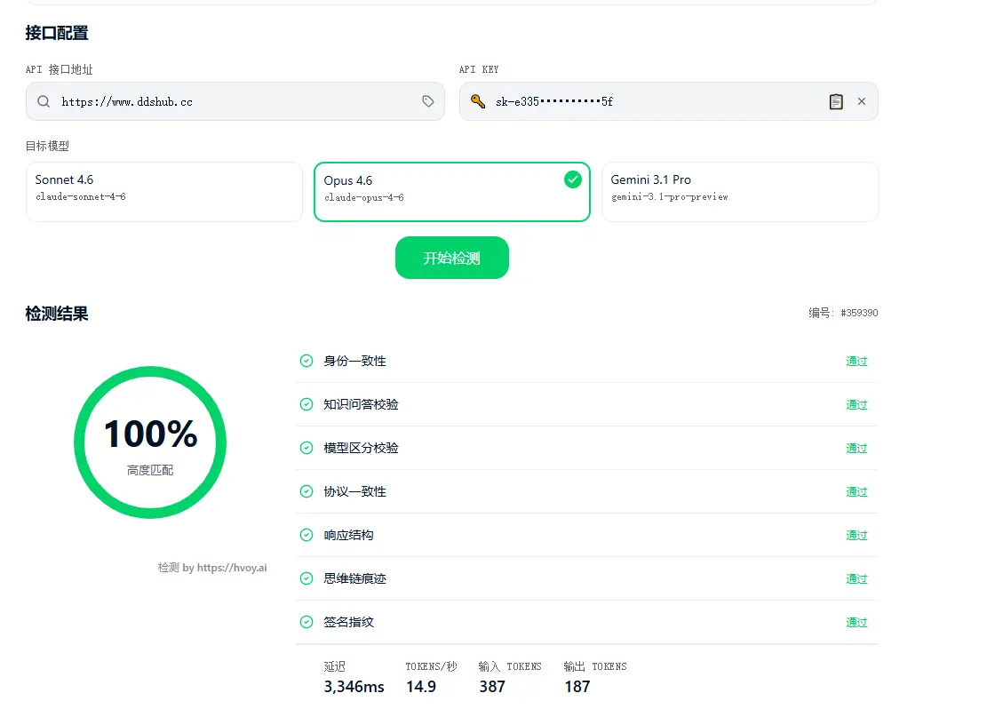Click the tag icon in API address field

(x=428, y=102)
